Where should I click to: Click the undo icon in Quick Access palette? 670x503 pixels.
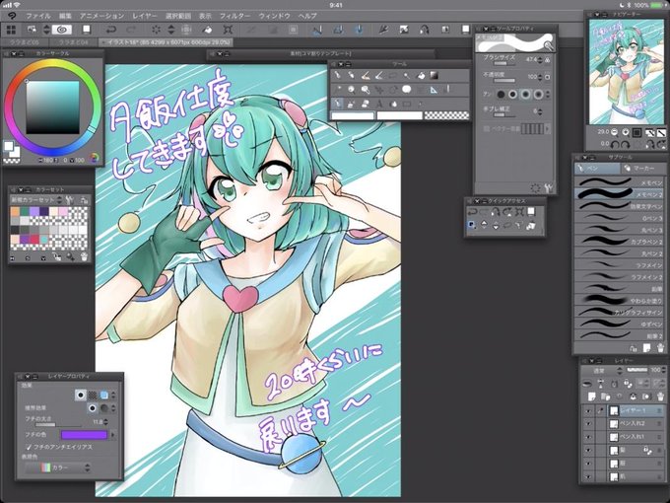point(472,212)
